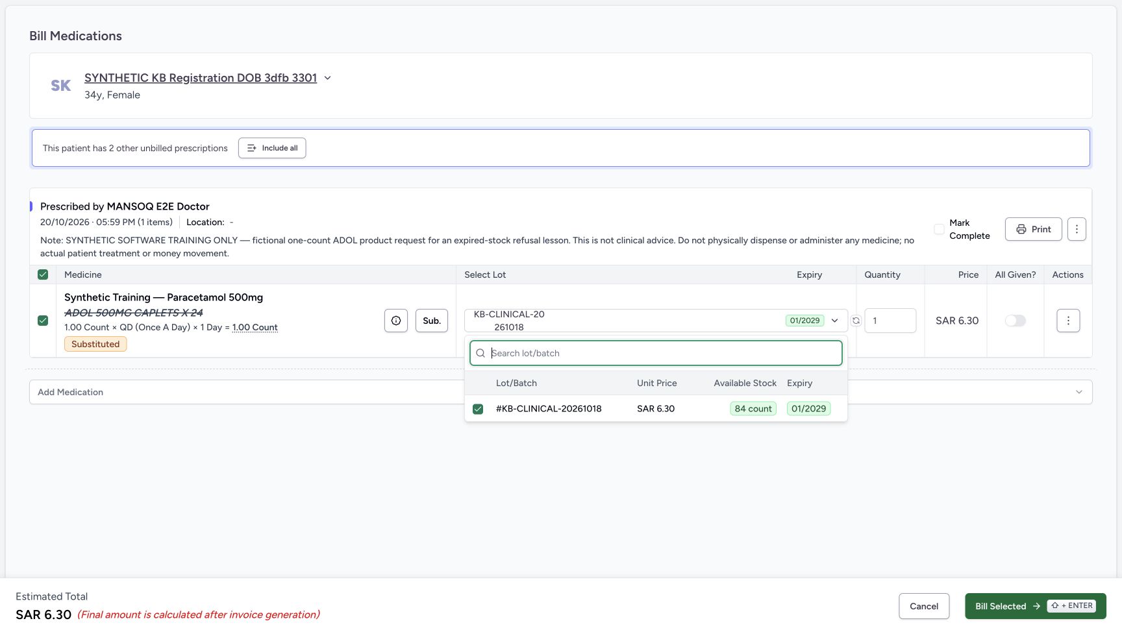
Task: Click the info icon beside Paracetamol 500mg
Action: coord(396,321)
